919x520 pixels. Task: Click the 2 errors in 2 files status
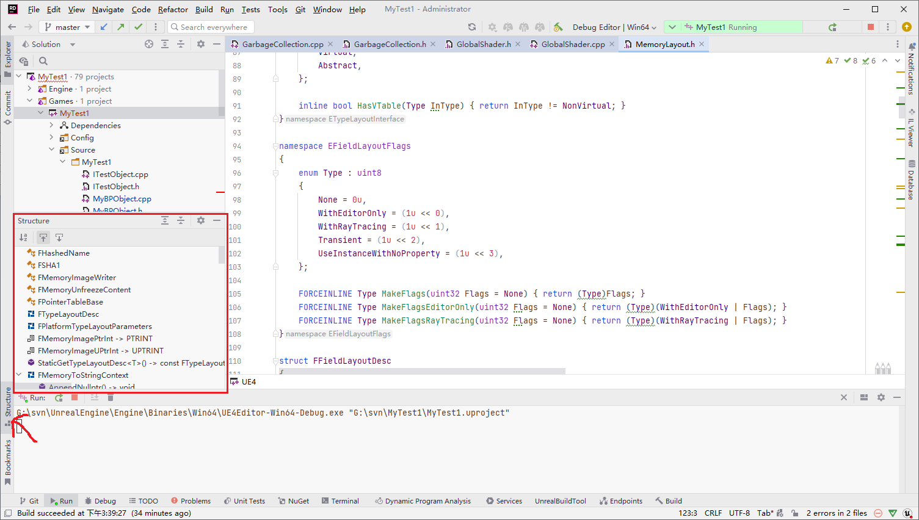tap(837, 513)
